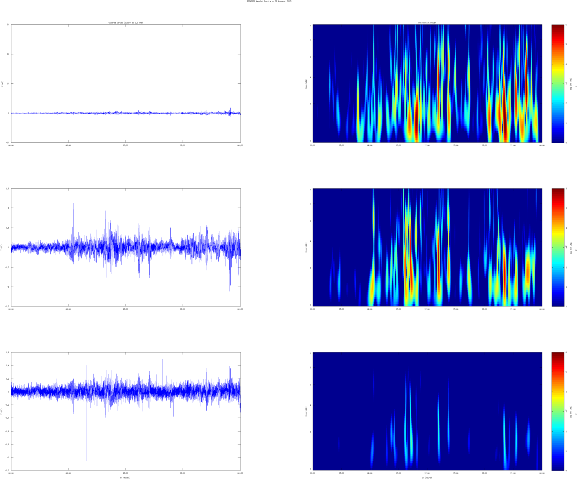Click the top-row wavelet spectrogram

[427, 83]
